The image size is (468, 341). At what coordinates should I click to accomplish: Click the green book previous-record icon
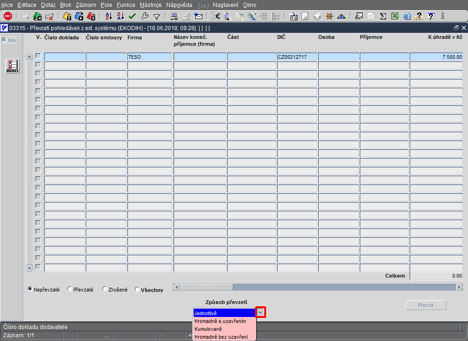click(37, 16)
